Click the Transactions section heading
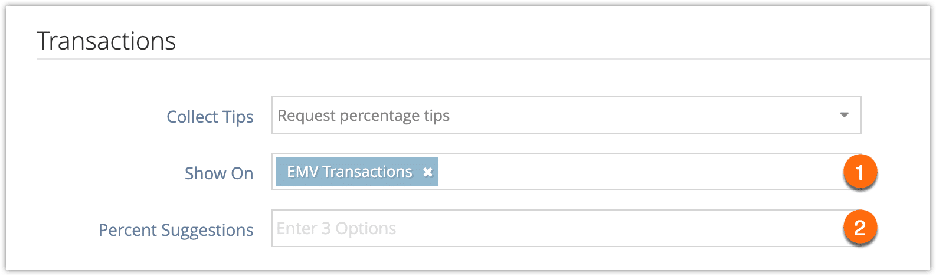This screenshot has width=936, height=276. 106,41
